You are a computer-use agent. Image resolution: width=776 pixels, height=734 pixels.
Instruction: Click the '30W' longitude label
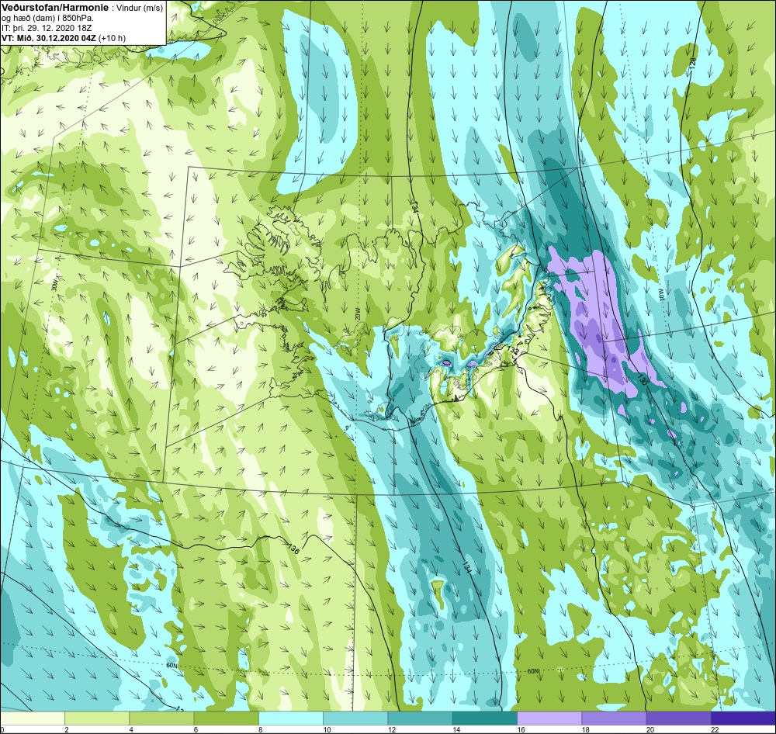point(55,286)
